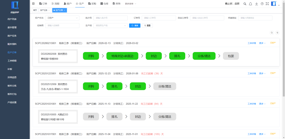Open 异常信息 in sidebar

[x=12, y=77]
